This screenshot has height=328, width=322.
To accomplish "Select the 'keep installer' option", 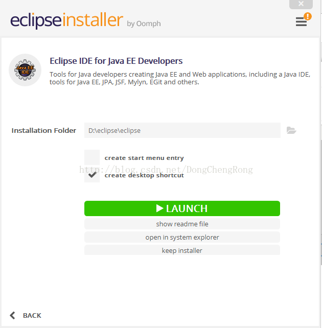I will point(182,250).
